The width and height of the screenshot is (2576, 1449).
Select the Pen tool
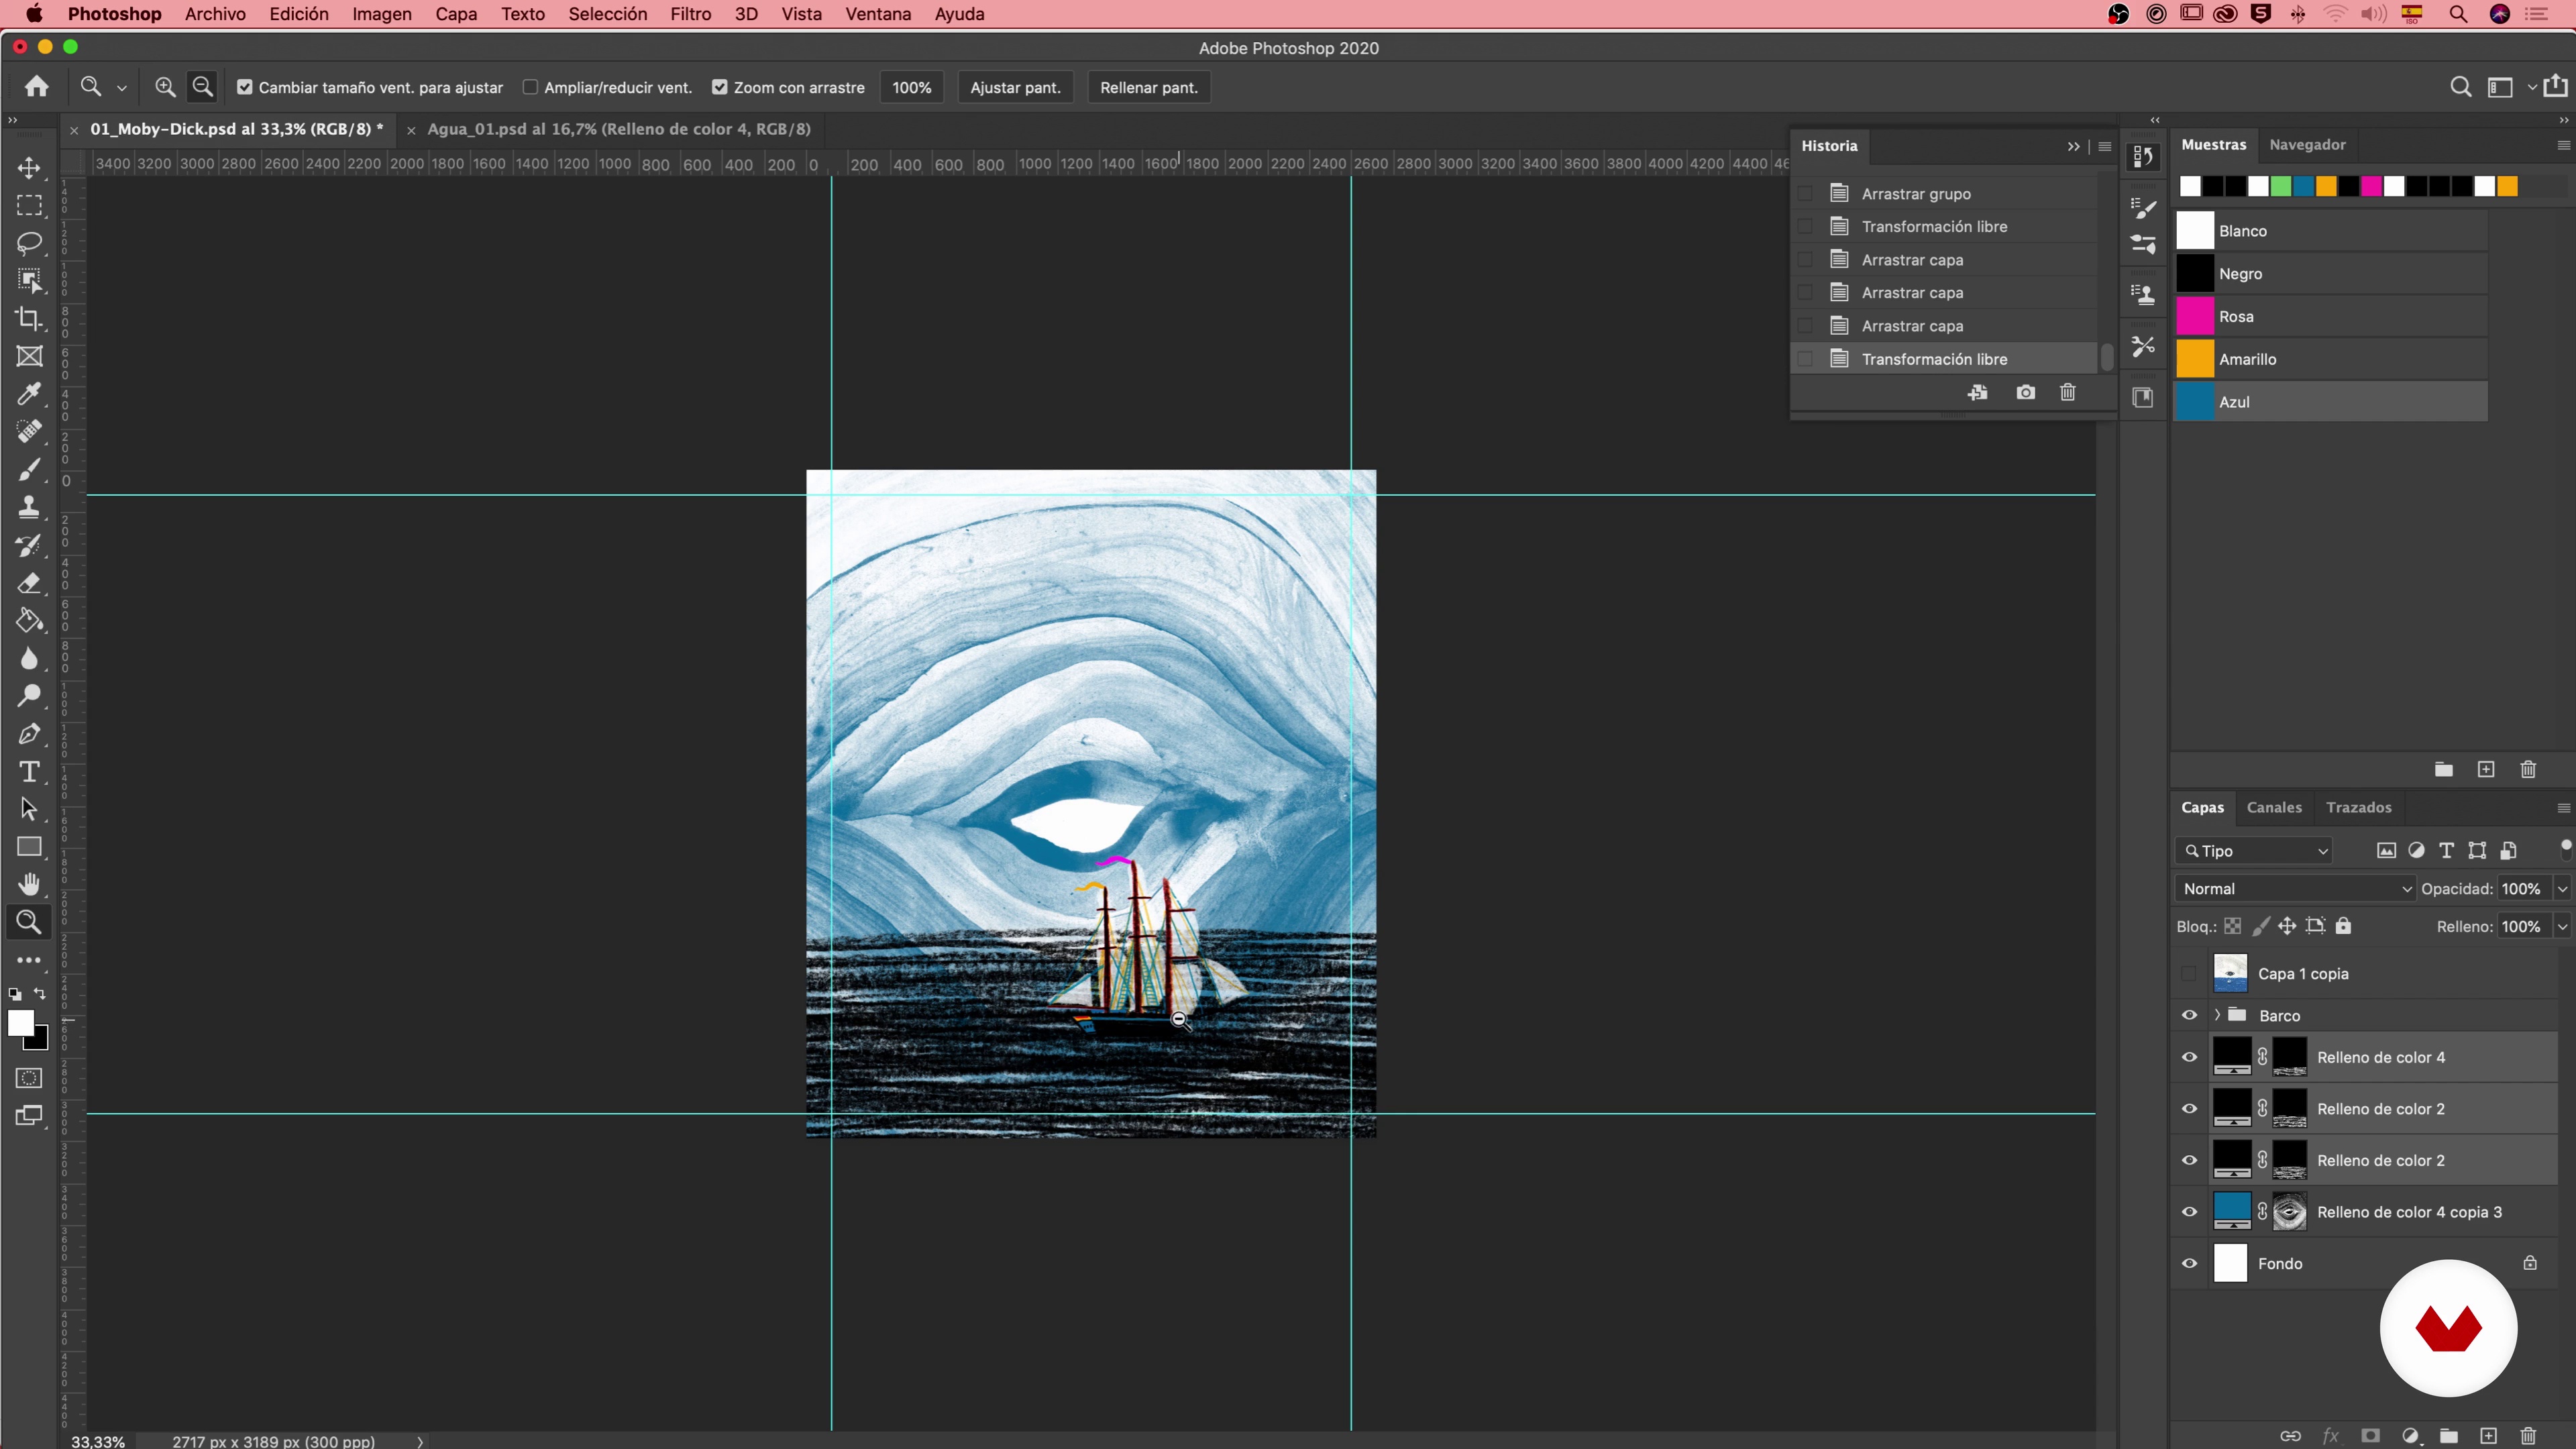point(29,734)
